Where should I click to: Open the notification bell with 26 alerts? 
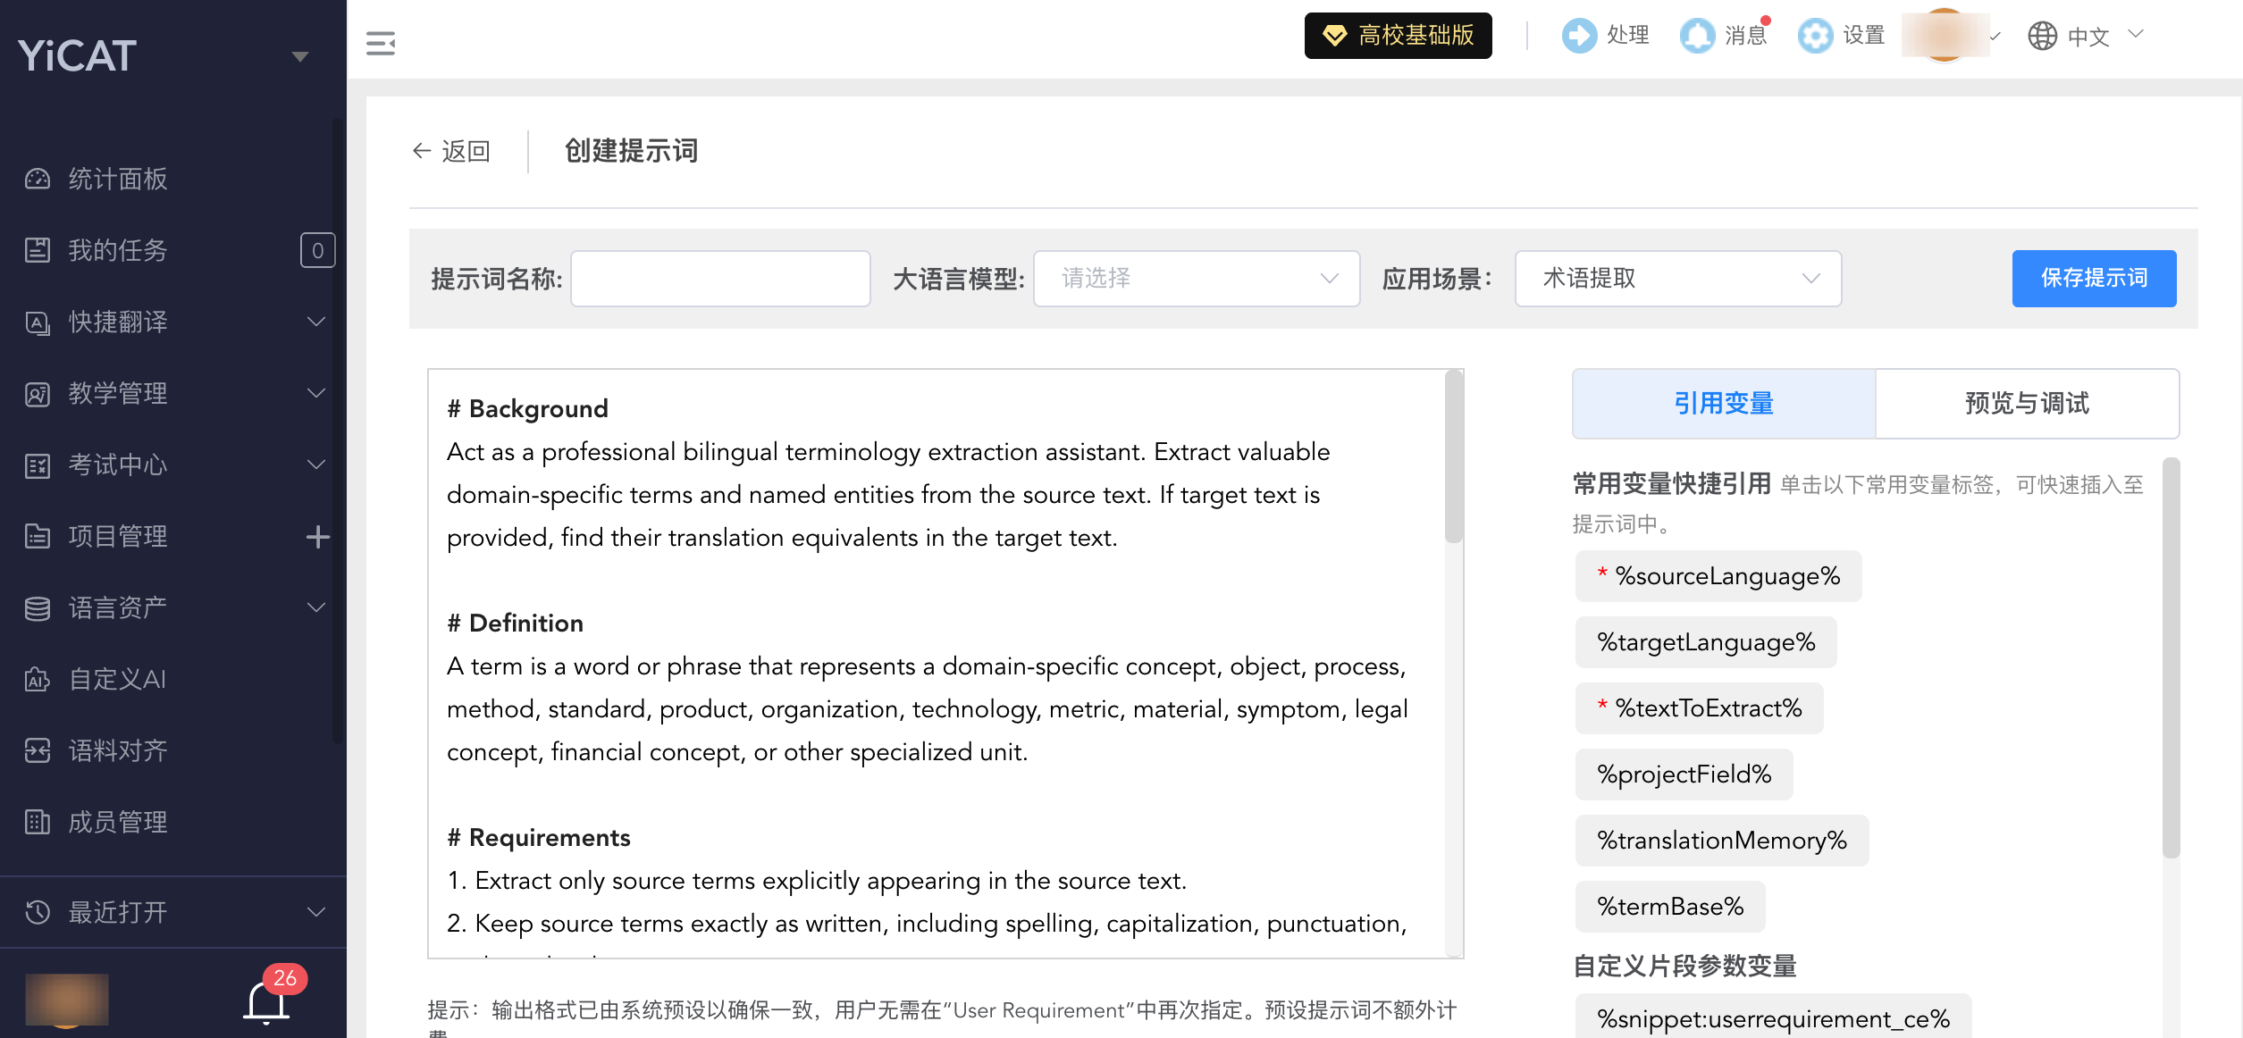tap(267, 1002)
